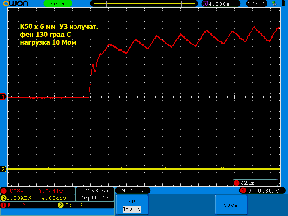Click the USB connection status icon
Image resolution: width=288 pixels, height=216 pixels.
coord(274,4)
